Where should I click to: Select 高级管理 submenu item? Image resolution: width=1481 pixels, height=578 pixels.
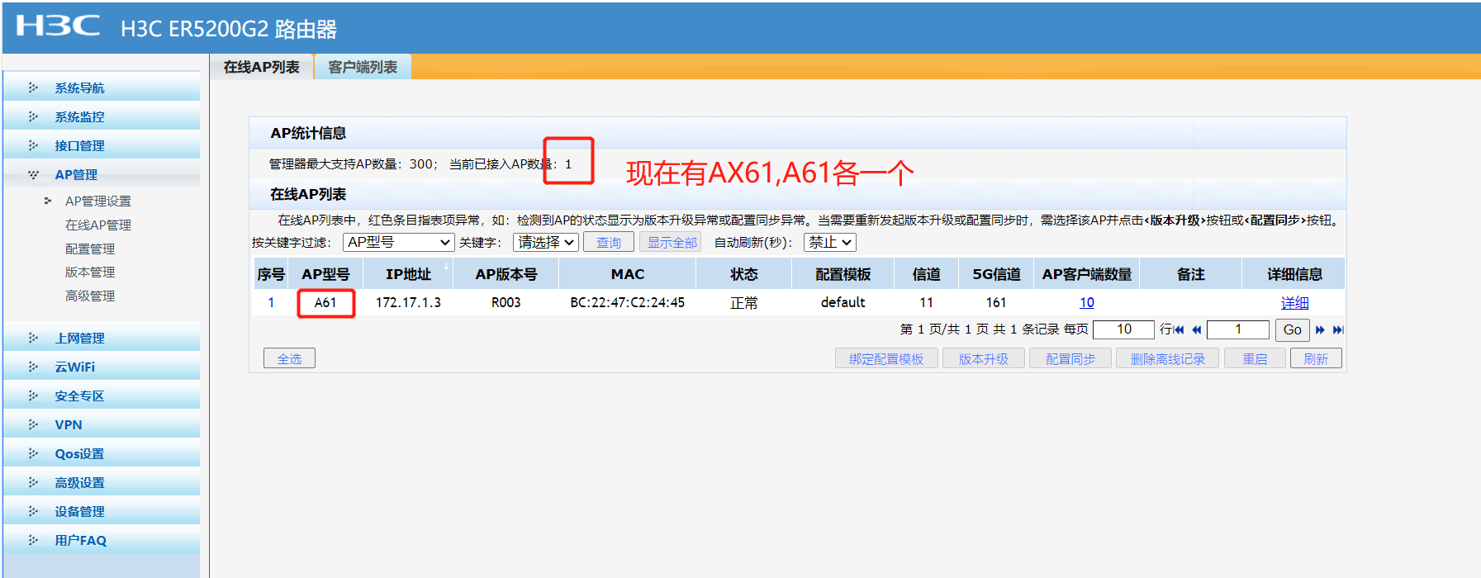coord(90,296)
